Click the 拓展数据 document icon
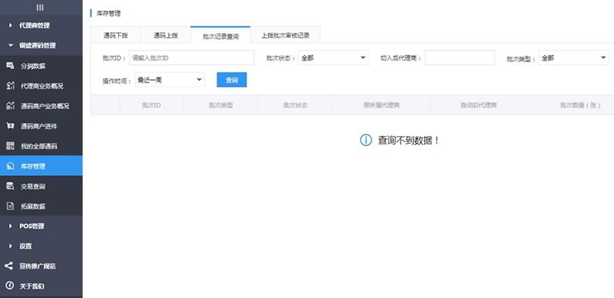The width and height of the screenshot is (614, 298). point(11,207)
